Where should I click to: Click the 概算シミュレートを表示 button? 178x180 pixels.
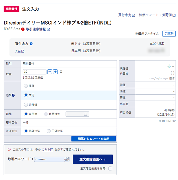pyautogui.click(x=93, y=139)
